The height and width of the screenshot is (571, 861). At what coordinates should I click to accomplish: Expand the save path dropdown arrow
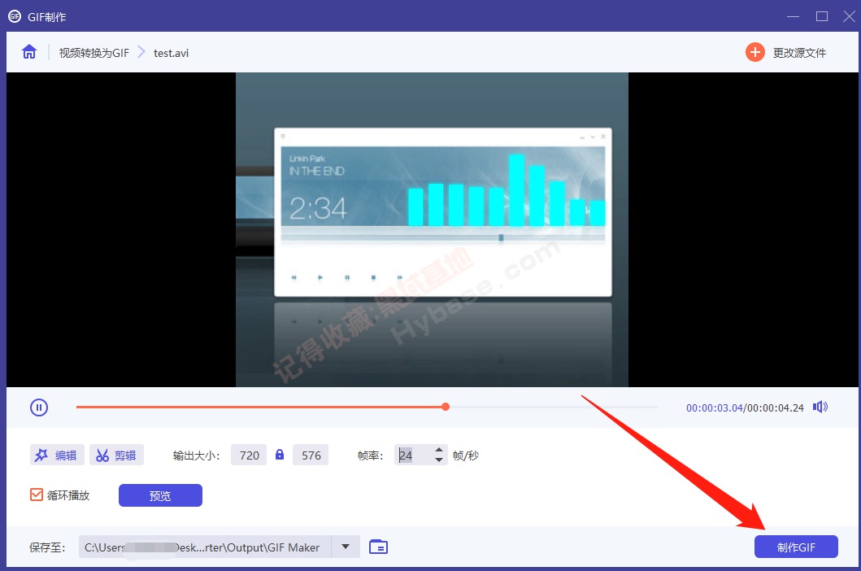click(346, 547)
